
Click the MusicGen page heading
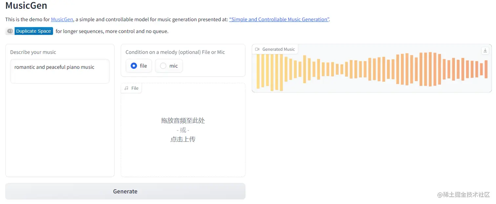tap(26, 6)
